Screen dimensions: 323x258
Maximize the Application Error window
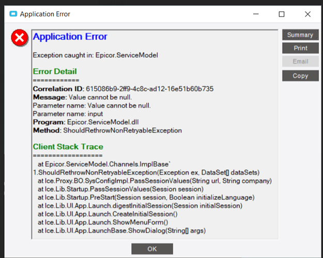[282, 14]
